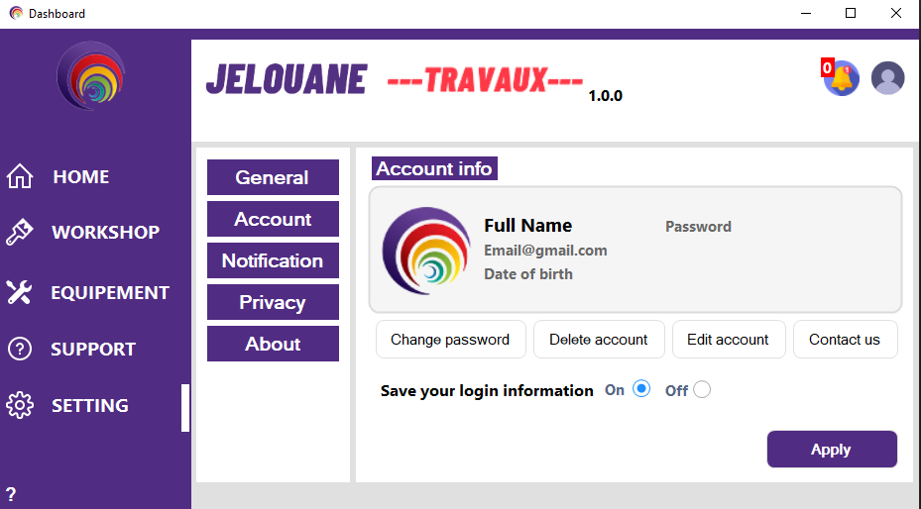Open the General settings tab

tap(273, 177)
